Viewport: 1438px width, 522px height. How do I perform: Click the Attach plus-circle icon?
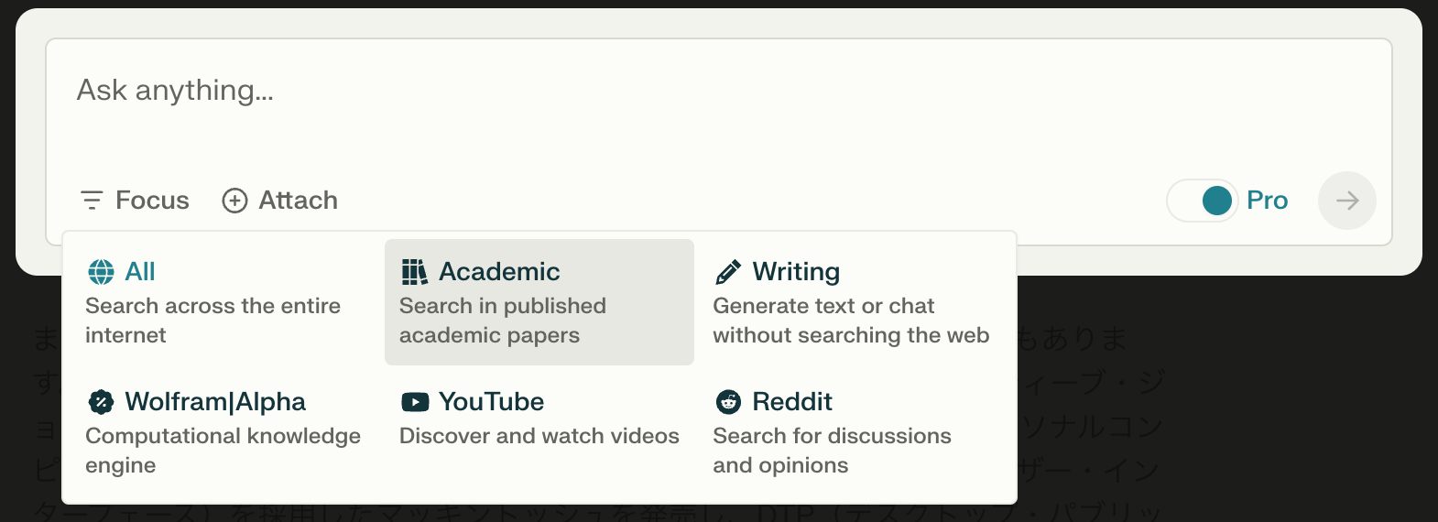click(x=234, y=201)
